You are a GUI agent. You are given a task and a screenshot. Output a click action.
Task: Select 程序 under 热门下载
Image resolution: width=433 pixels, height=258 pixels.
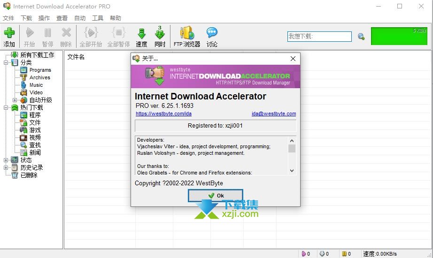tap(35, 115)
